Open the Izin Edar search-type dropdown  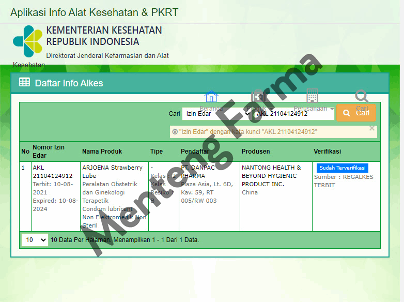pos(216,114)
